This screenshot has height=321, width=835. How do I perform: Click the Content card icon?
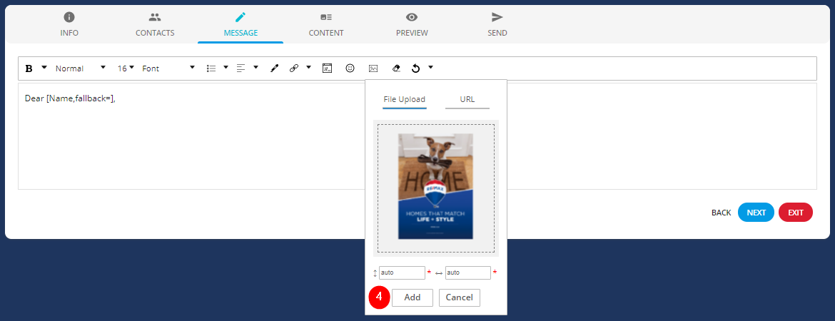point(326,17)
